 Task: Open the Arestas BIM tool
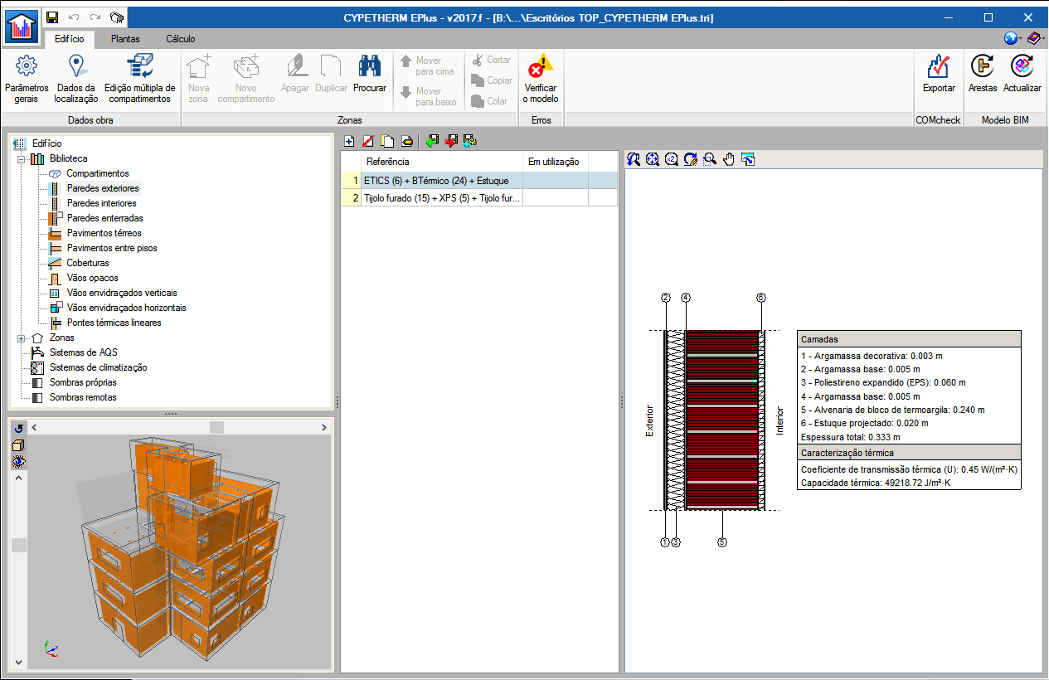click(983, 74)
